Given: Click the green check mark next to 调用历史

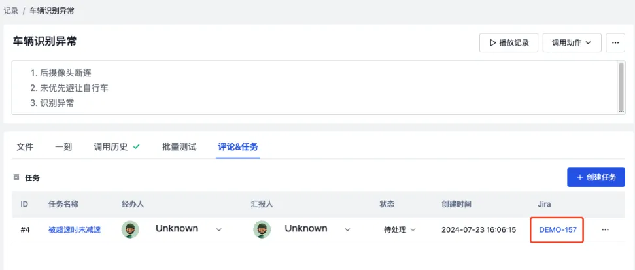Looking at the screenshot, I should (x=136, y=147).
